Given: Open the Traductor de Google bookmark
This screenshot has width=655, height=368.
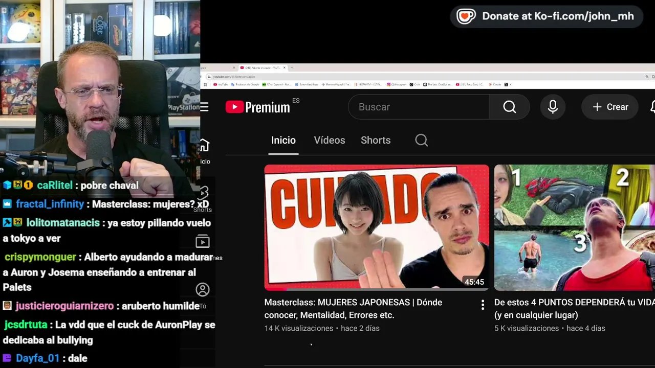Looking at the screenshot, I should (245, 84).
